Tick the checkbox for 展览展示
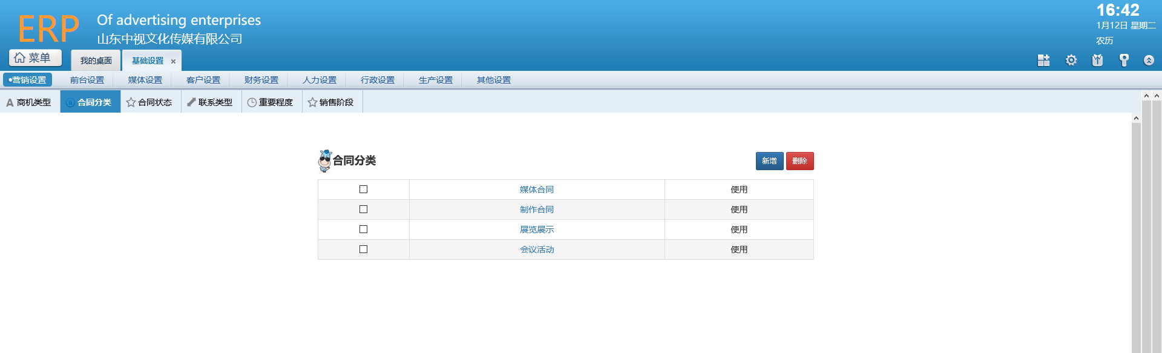 click(363, 229)
